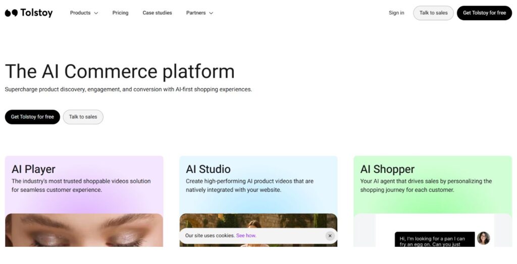Click the pan chat message bubble

[x=435, y=239]
